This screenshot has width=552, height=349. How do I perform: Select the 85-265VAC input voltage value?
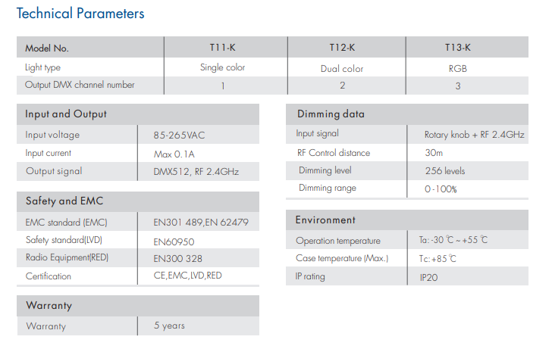[x=179, y=136]
